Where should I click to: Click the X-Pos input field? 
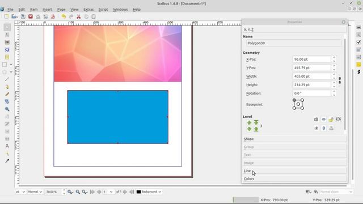[x=311, y=59]
